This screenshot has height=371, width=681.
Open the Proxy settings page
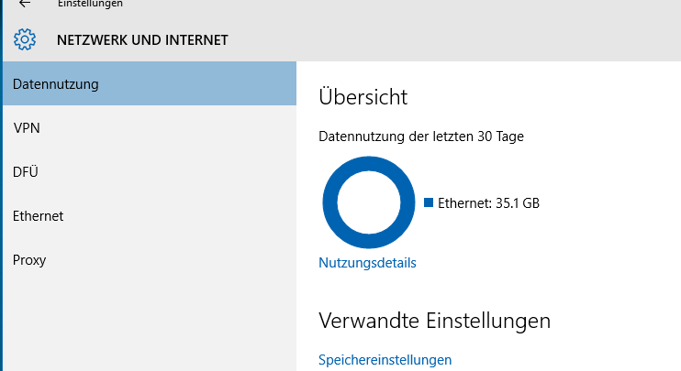click(x=150, y=260)
